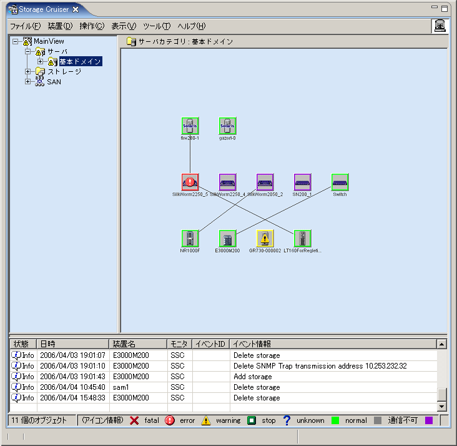
Task: Select the gazort-0 Solaris server icon
Action: pyautogui.click(x=227, y=126)
